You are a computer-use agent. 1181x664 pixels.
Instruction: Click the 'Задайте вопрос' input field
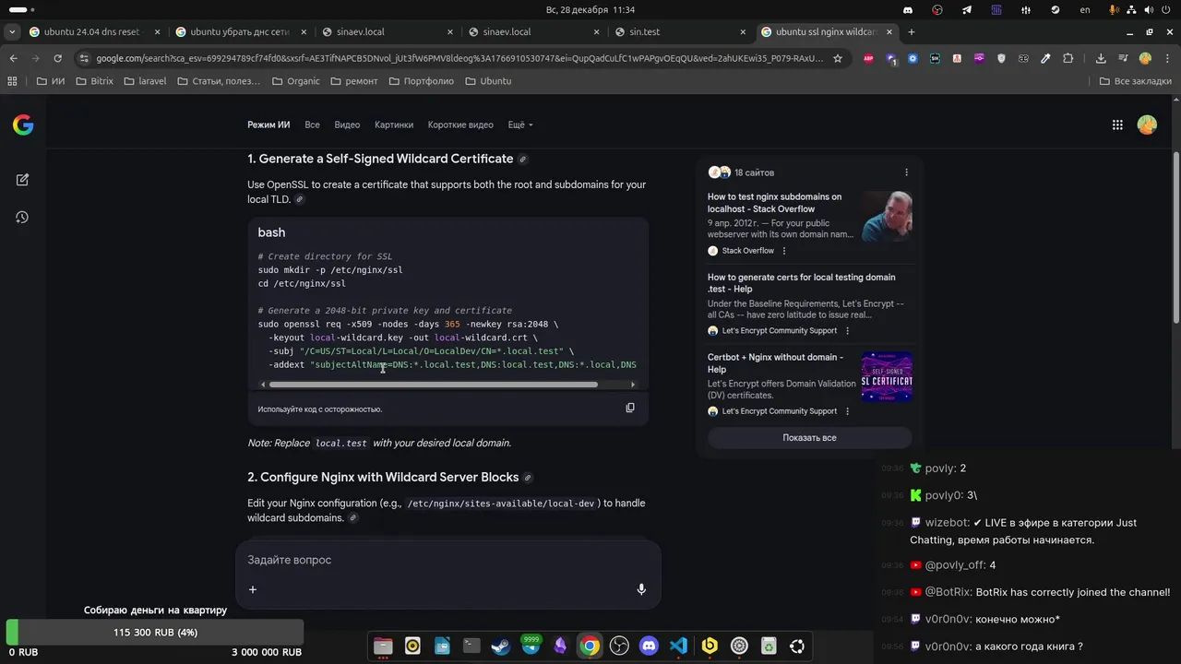click(x=447, y=560)
